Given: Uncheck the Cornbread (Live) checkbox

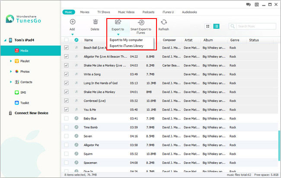Looking at the screenshot, I should point(66,100).
